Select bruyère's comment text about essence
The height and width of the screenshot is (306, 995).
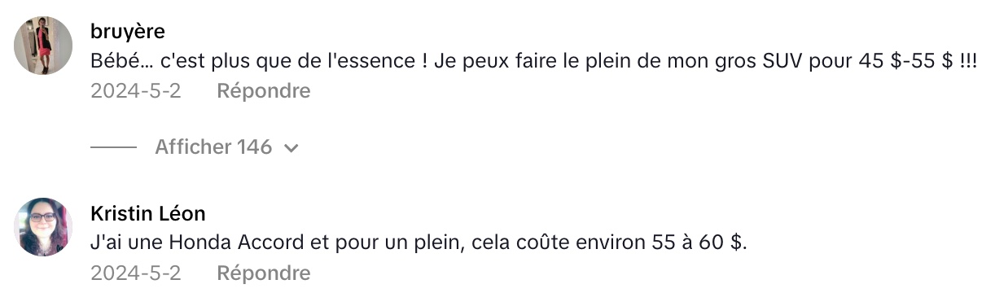[x=534, y=62]
